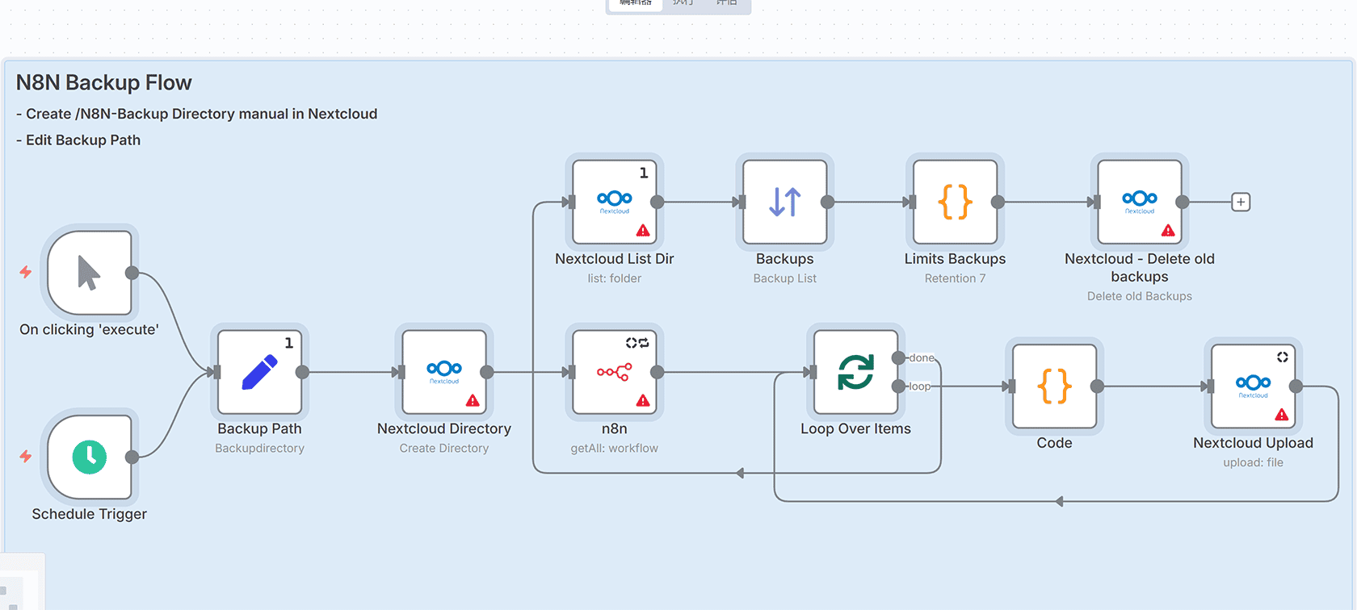Select the Nextcloud List Dir node
This screenshot has height=610, width=1357.
(x=614, y=202)
